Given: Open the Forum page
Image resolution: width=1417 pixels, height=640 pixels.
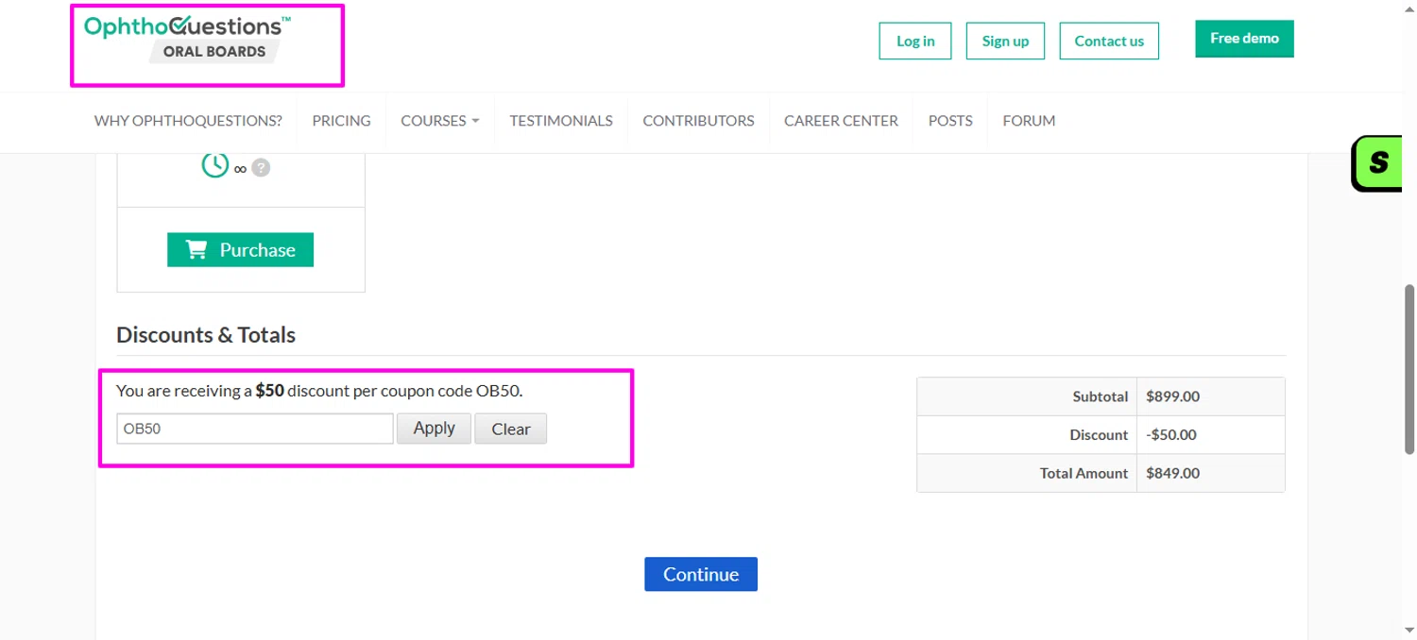Looking at the screenshot, I should [1029, 121].
